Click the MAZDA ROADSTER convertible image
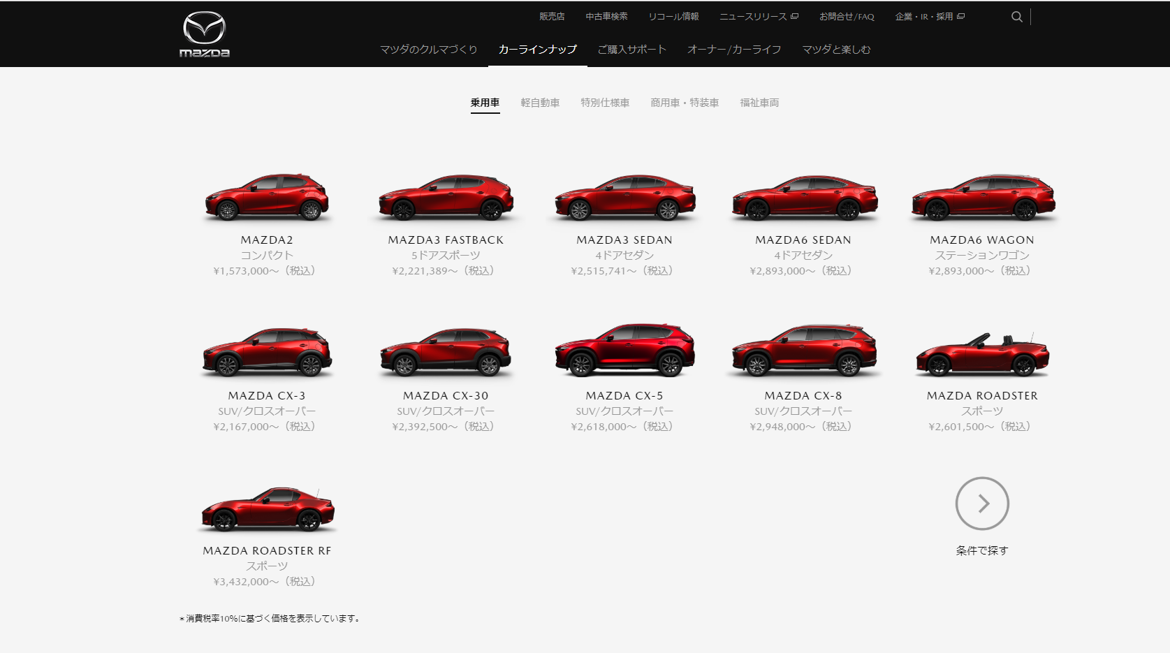Screen dimensions: 1170x653 tap(982, 355)
